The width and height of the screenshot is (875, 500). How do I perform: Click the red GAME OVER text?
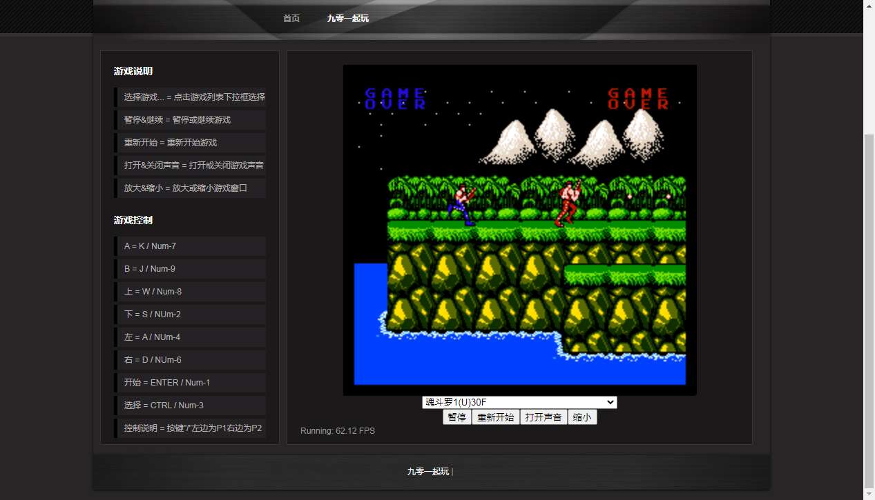point(638,99)
